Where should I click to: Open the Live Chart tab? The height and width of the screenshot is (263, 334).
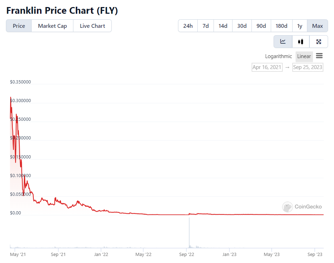(x=92, y=26)
